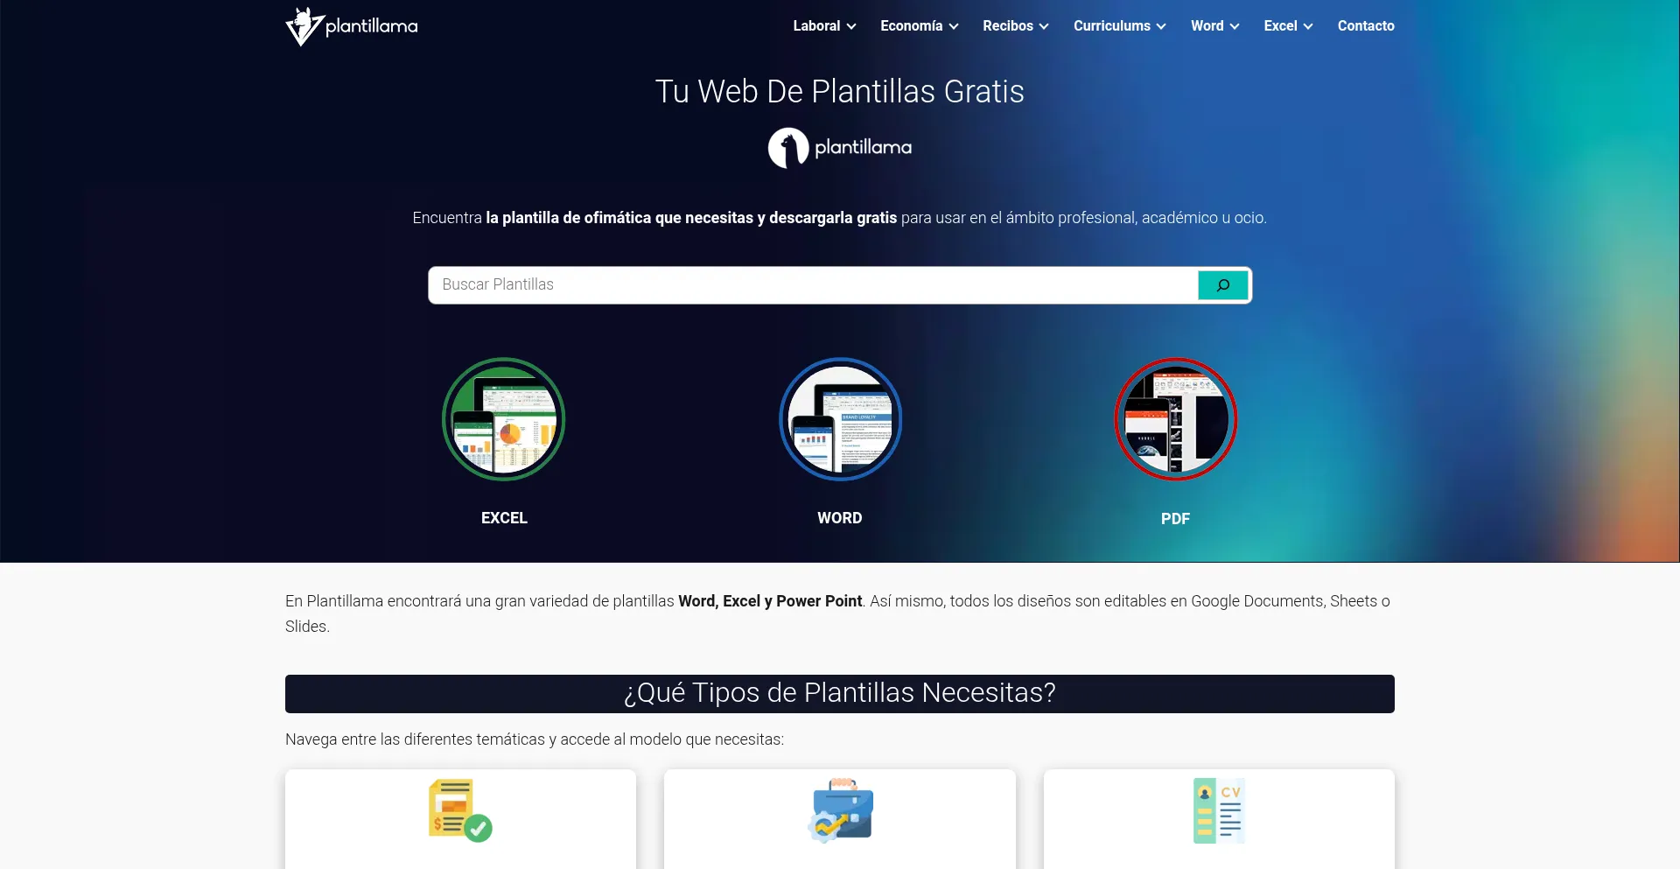
Task: Click the PDF label link
Action: click(x=1175, y=519)
